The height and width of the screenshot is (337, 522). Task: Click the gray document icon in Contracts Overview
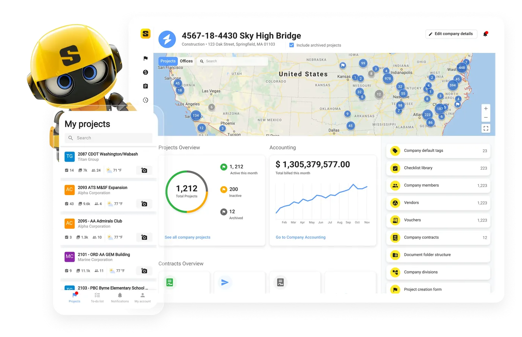pos(280,282)
